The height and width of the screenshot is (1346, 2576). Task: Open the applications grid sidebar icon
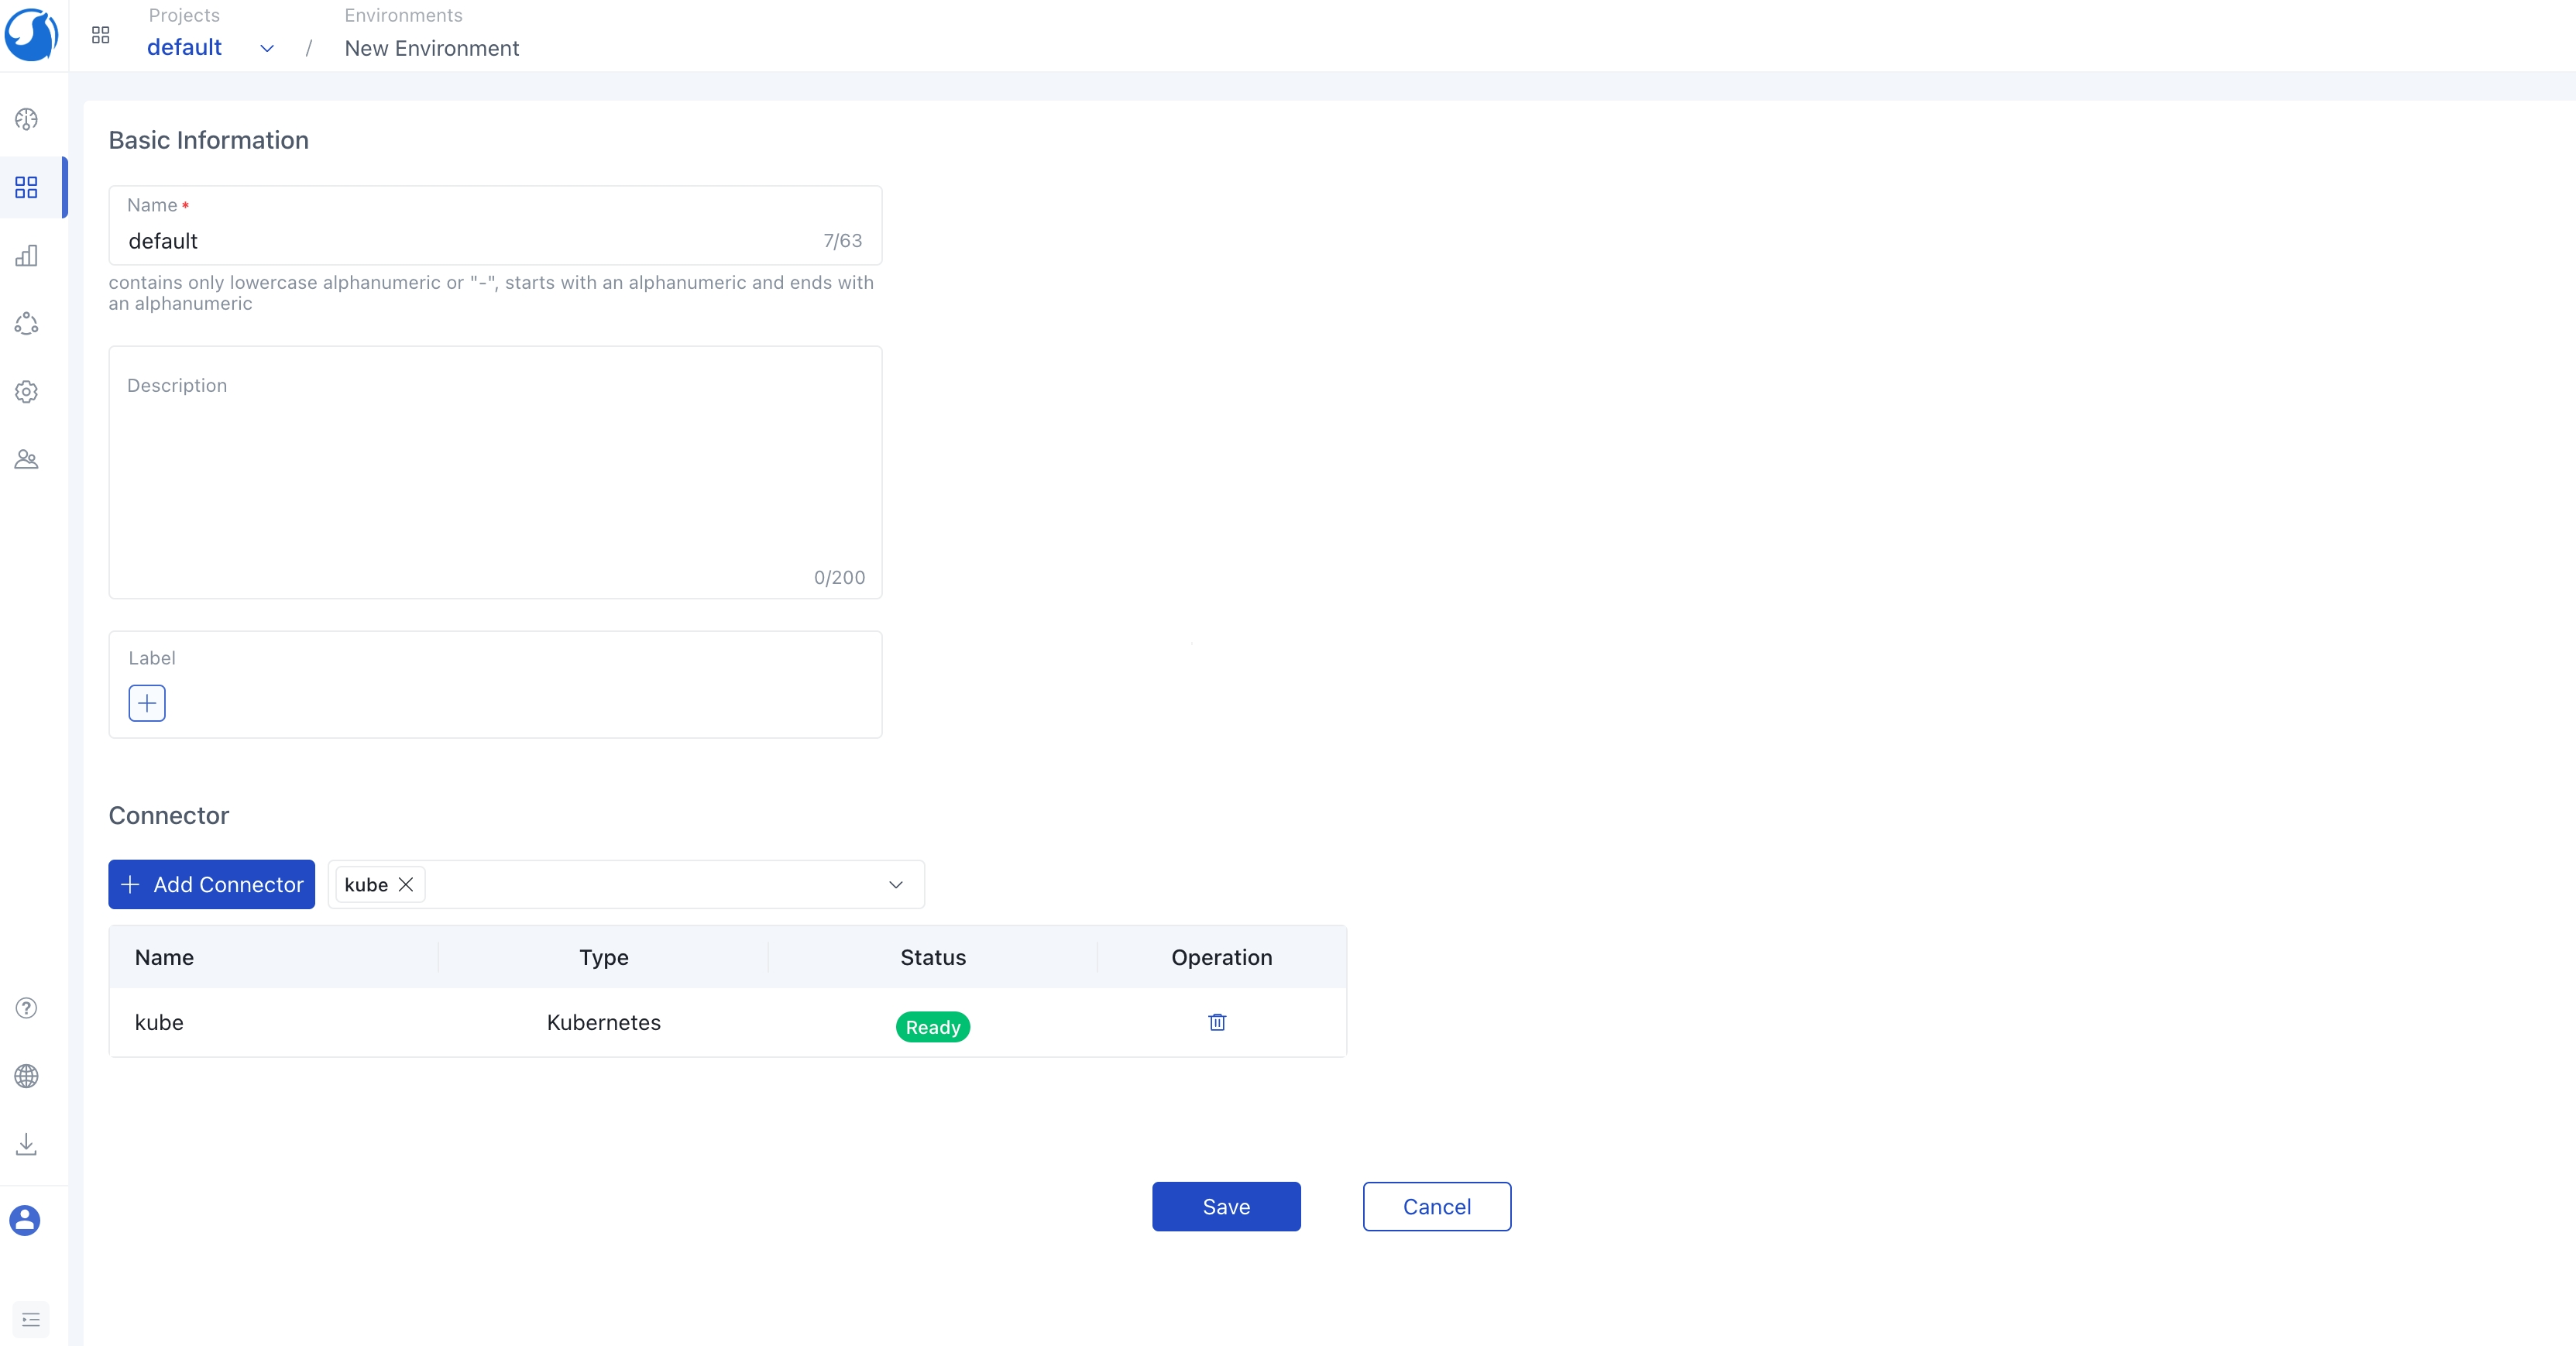27,187
